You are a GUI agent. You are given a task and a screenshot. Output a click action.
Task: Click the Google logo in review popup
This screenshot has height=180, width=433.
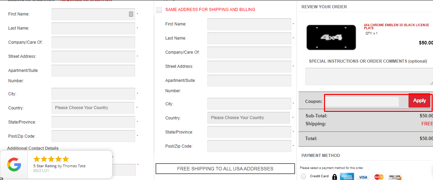point(14,165)
